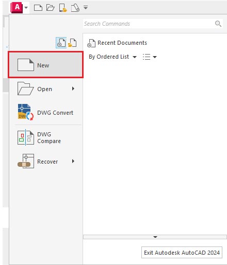Image resolution: width=227 pixels, height=265 pixels.
Task: Expand the Customize Quick Access Toolbar dropdown
Action: pos(86,7)
